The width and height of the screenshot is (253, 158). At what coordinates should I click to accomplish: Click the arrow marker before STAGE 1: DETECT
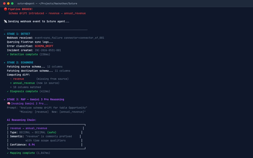click(x=5, y=34)
